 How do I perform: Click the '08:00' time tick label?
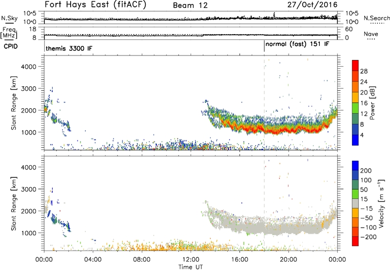142,259
